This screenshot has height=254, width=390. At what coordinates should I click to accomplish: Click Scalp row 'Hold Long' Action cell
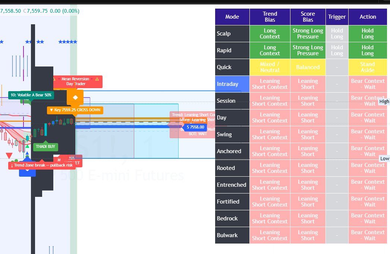point(368,33)
